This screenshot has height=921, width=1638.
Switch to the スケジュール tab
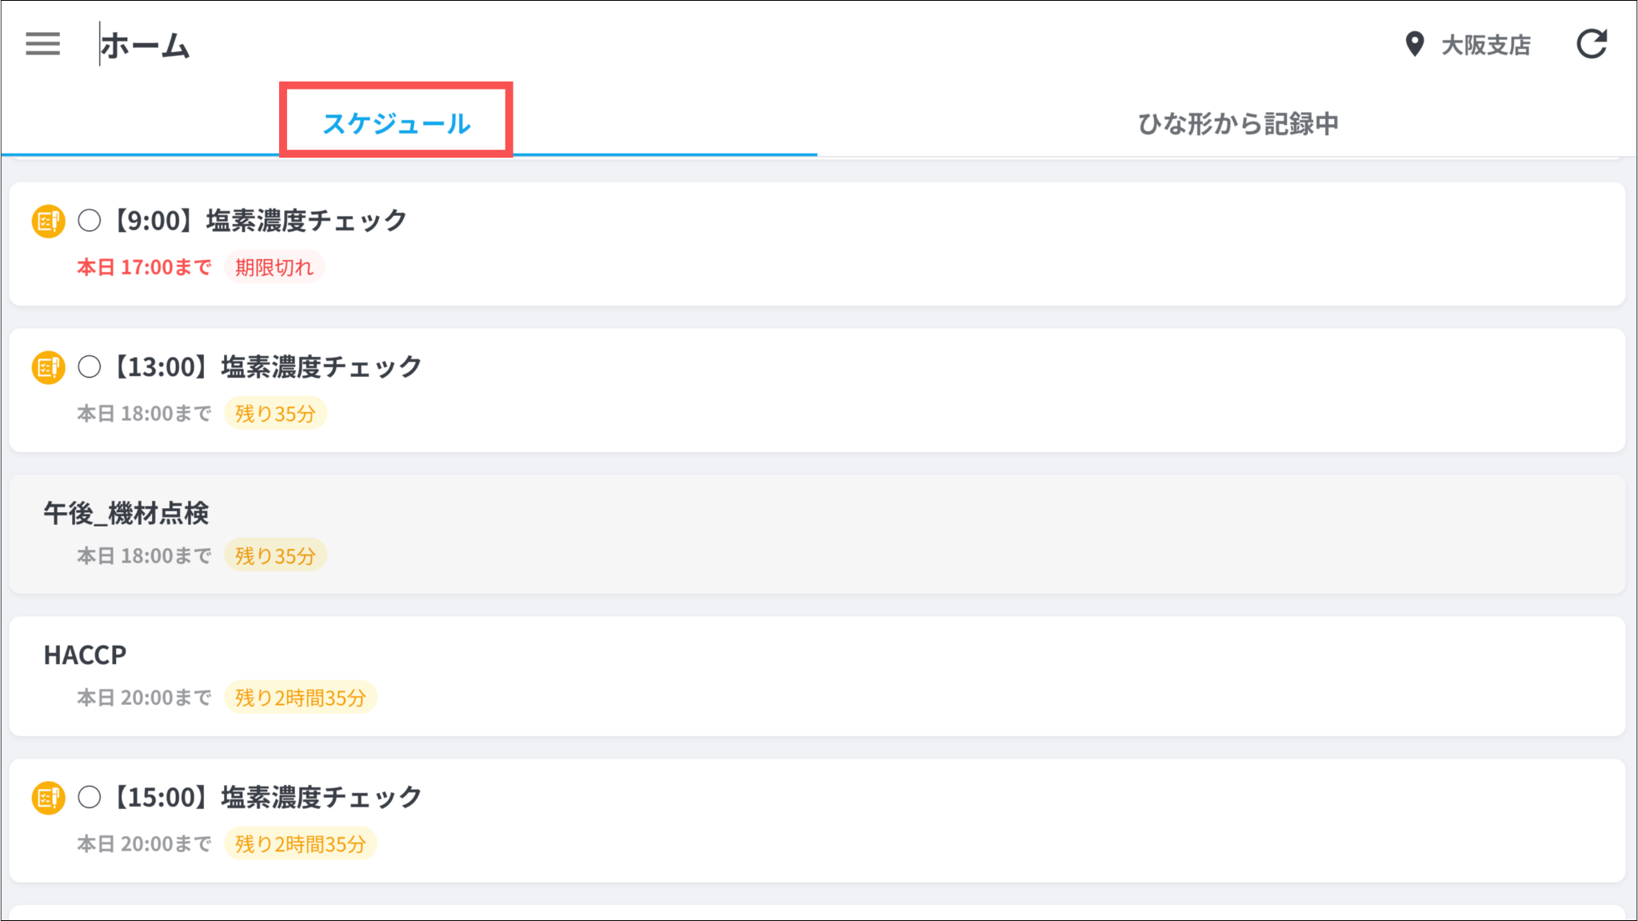(x=396, y=123)
